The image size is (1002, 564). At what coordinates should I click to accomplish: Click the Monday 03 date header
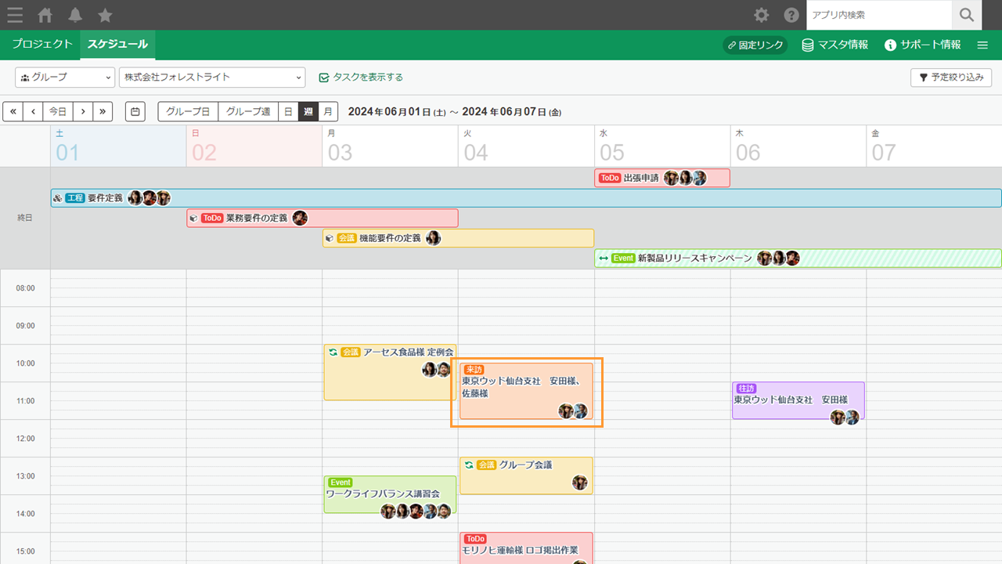coord(391,146)
